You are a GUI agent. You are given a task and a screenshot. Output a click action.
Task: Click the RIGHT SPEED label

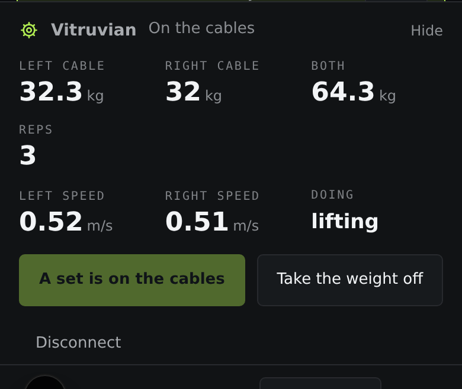(x=212, y=196)
